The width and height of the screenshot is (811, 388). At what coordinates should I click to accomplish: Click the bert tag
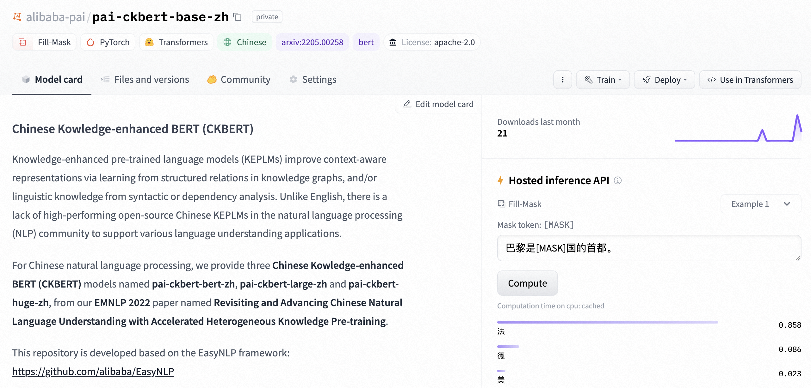click(x=366, y=42)
